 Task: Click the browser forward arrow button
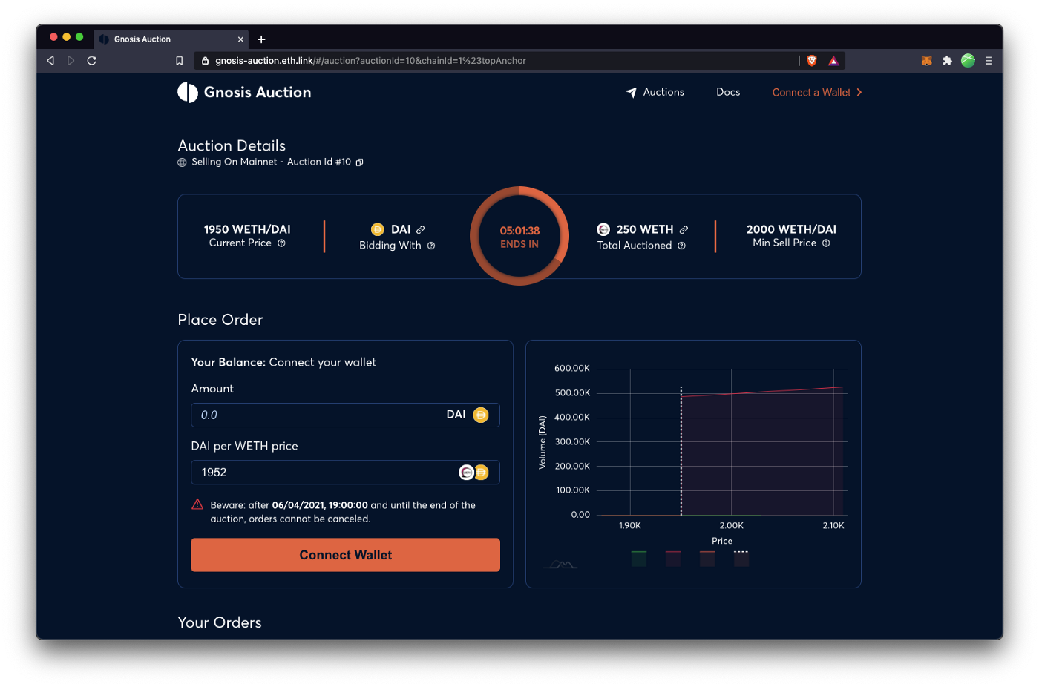pyautogui.click(x=71, y=61)
